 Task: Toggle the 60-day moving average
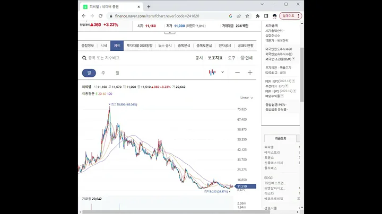[105, 94]
